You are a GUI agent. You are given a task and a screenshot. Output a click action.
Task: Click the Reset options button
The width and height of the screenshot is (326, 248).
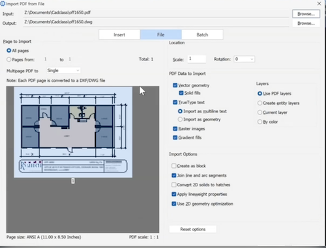[193, 229]
